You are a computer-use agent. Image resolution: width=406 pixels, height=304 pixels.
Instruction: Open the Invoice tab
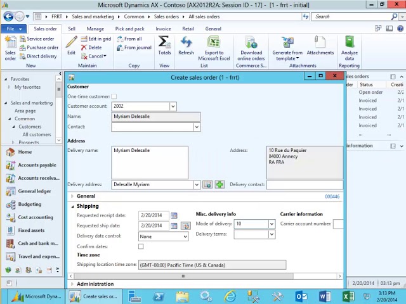pyautogui.click(x=163, y=28)
